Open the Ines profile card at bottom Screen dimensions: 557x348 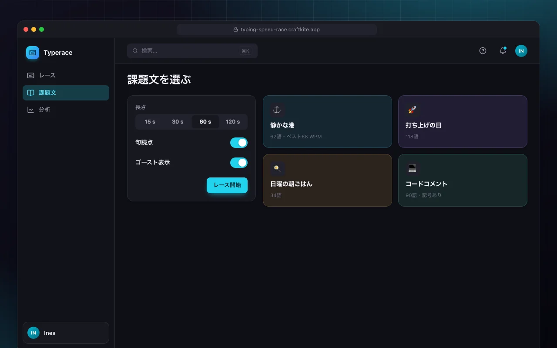[66, 333]
